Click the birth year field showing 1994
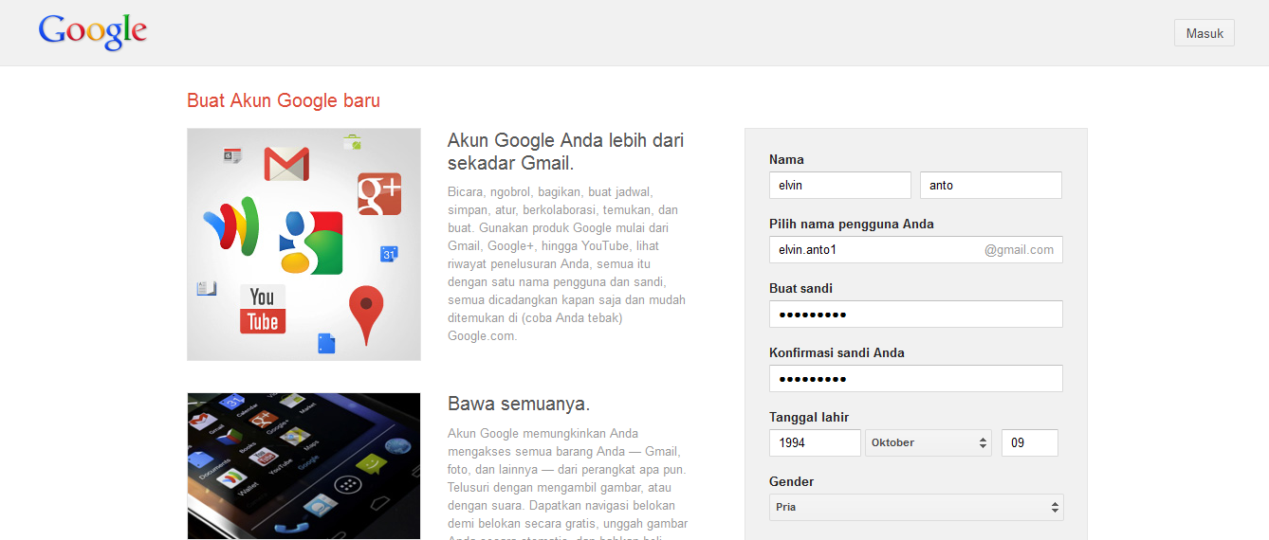1269x540 pixels. tap(815, 442)
